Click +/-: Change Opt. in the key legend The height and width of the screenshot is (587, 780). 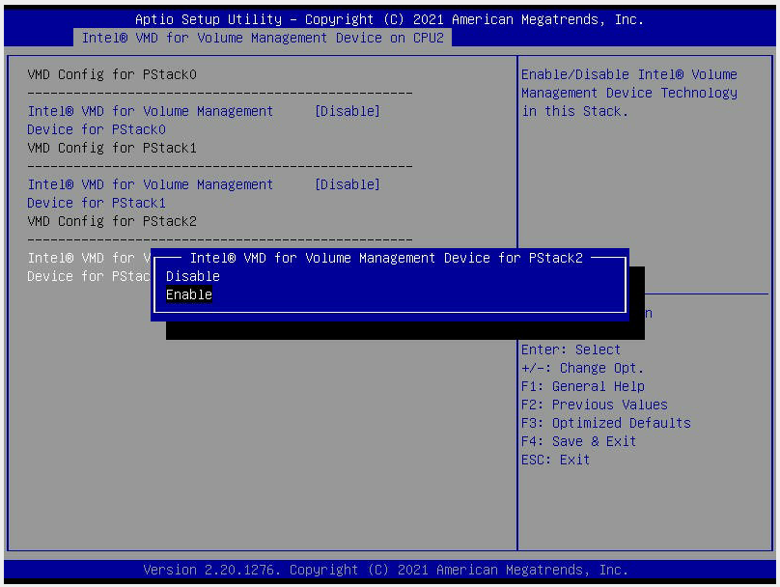[584, 368]
